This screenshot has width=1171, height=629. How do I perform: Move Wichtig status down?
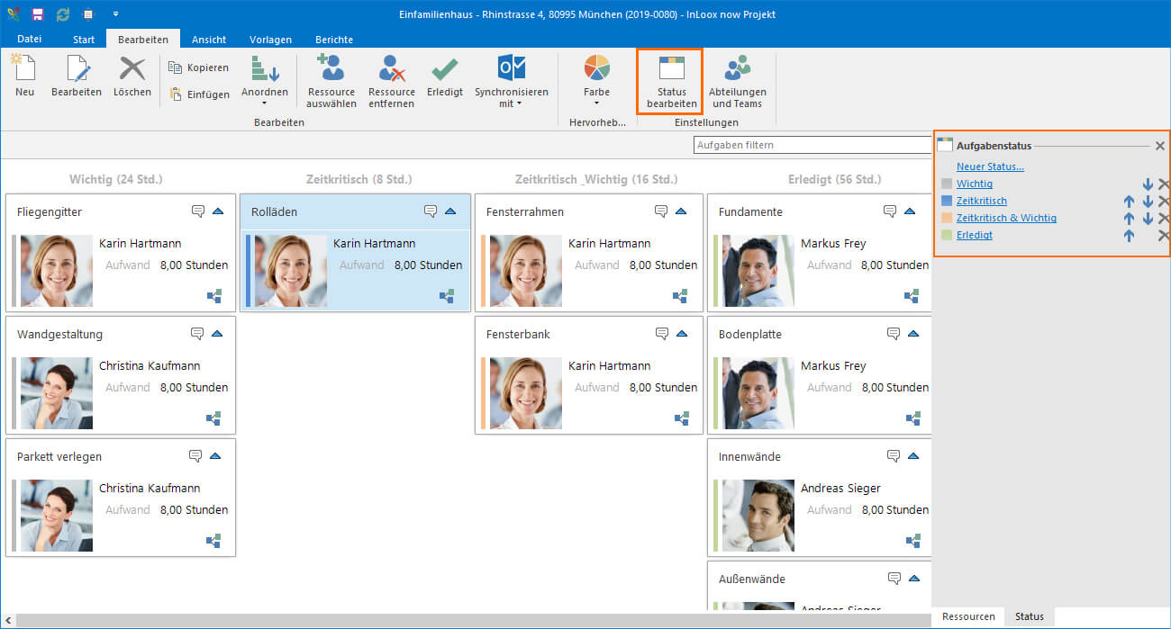pos(1148,184)
